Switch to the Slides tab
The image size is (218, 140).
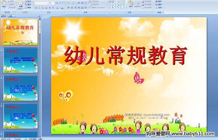4,16
